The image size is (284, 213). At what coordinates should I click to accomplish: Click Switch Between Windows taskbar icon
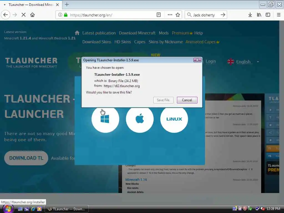(x=27, y=209)
